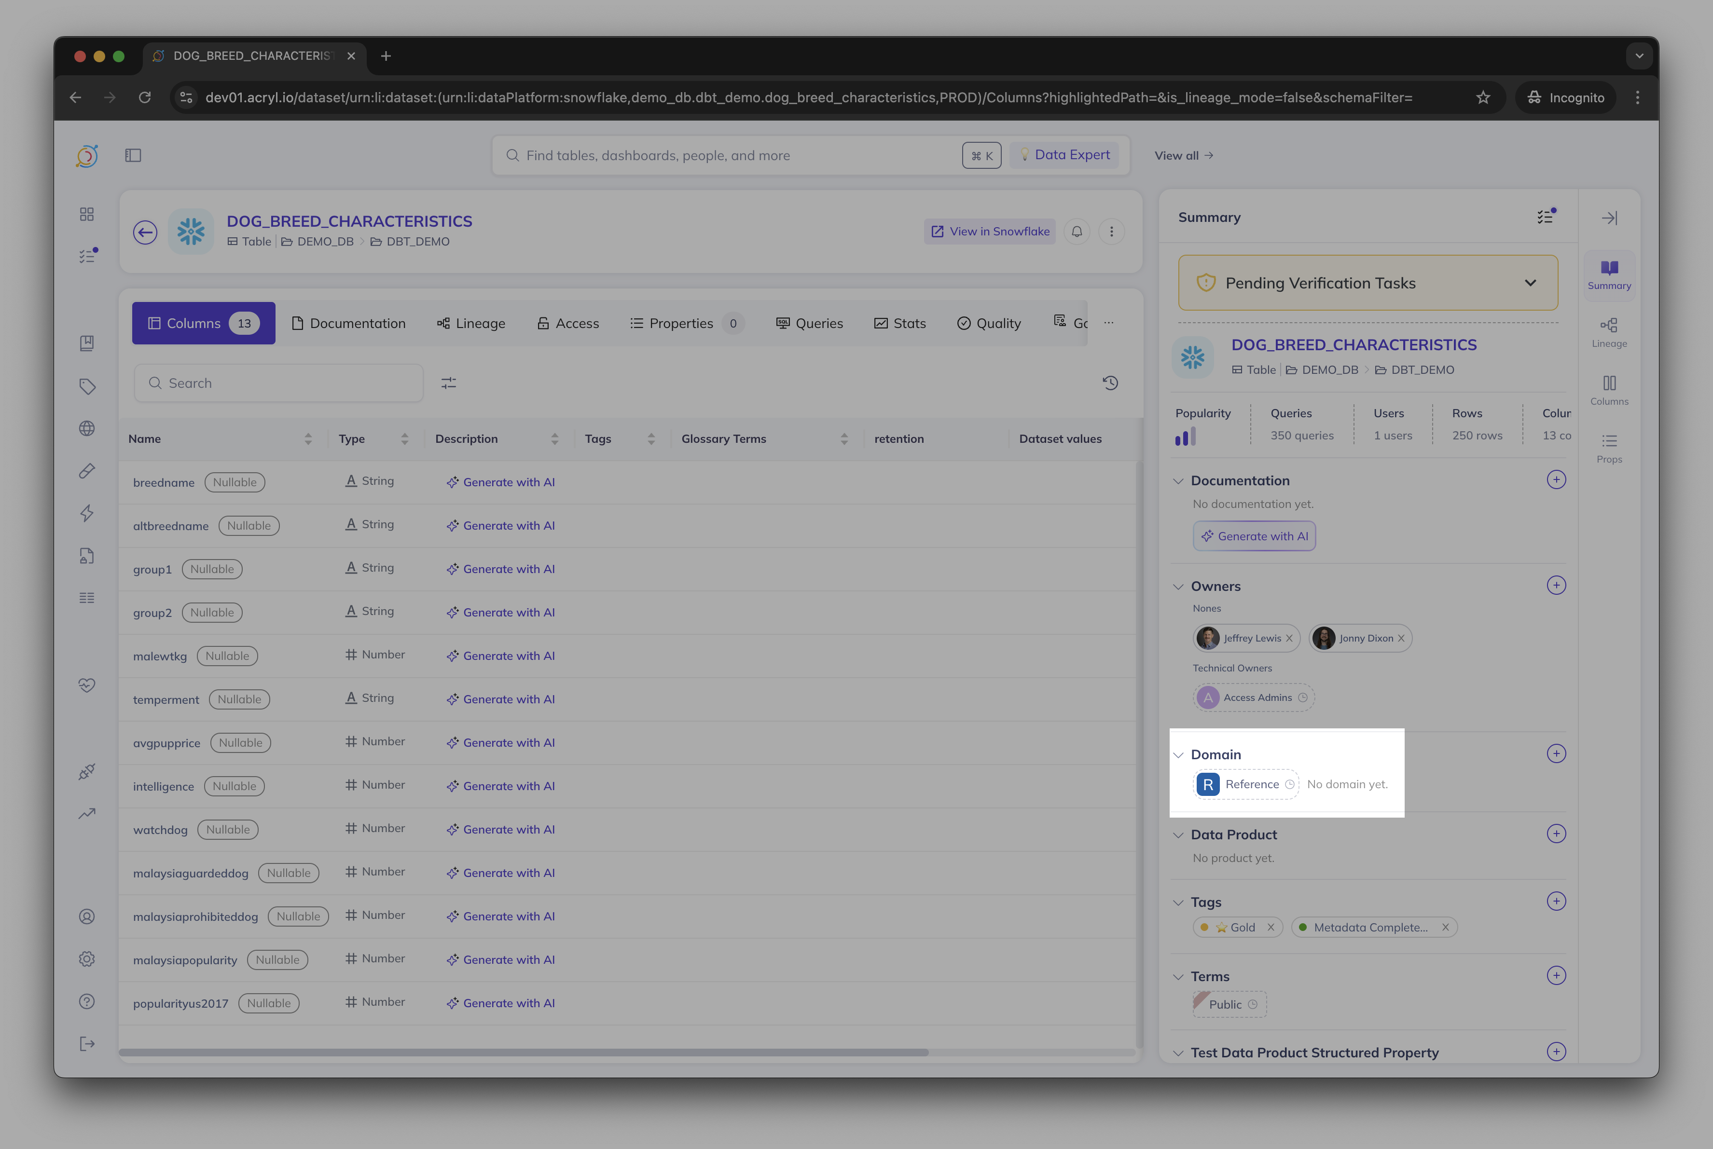Remove Jeffrey Lewis owner with X
Image resolution: width=1713 pixels, height=1149 pixels.
tap(1289, 638)
